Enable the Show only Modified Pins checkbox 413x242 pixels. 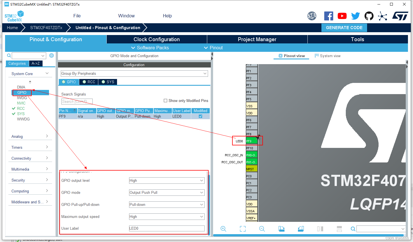click(x=165, y=101)
